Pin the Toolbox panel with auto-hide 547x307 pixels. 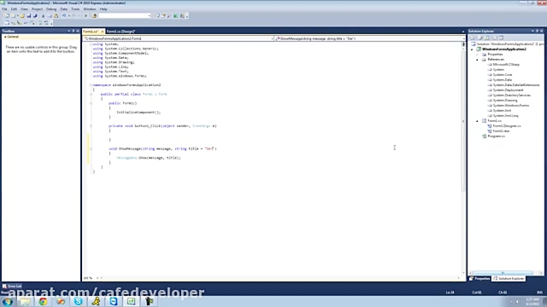tap(74, 31)
